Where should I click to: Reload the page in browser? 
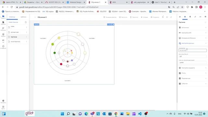point(12,7)
